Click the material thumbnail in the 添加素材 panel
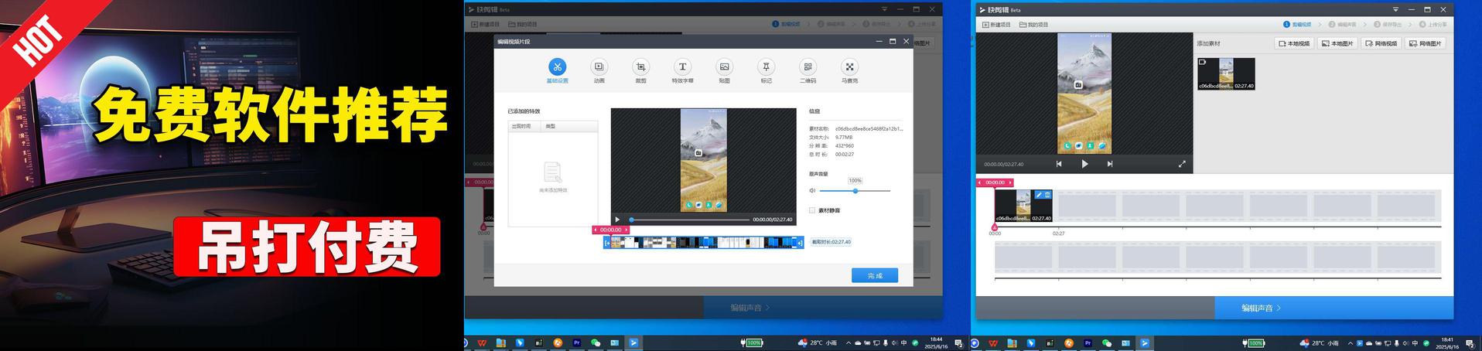Viewport: 1482px width, 351px height. pyautogui.click(x=1226, y=74)
